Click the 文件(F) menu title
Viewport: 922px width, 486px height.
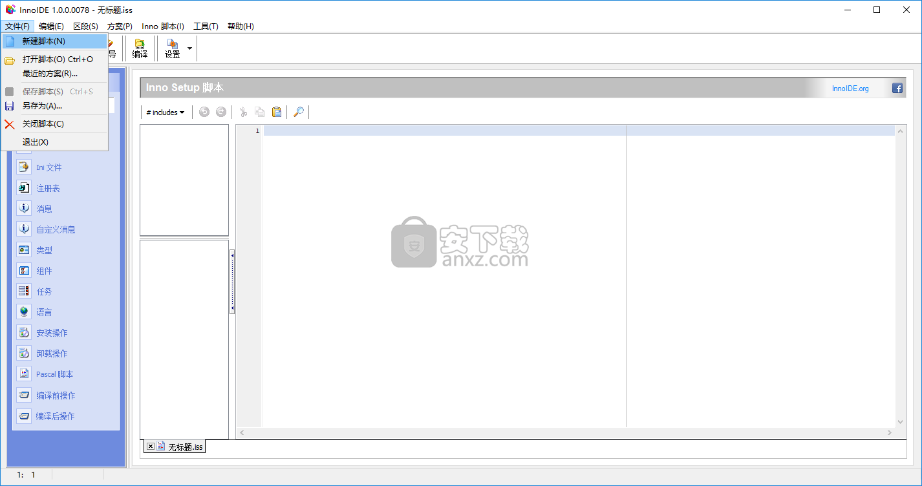point(17,26)
